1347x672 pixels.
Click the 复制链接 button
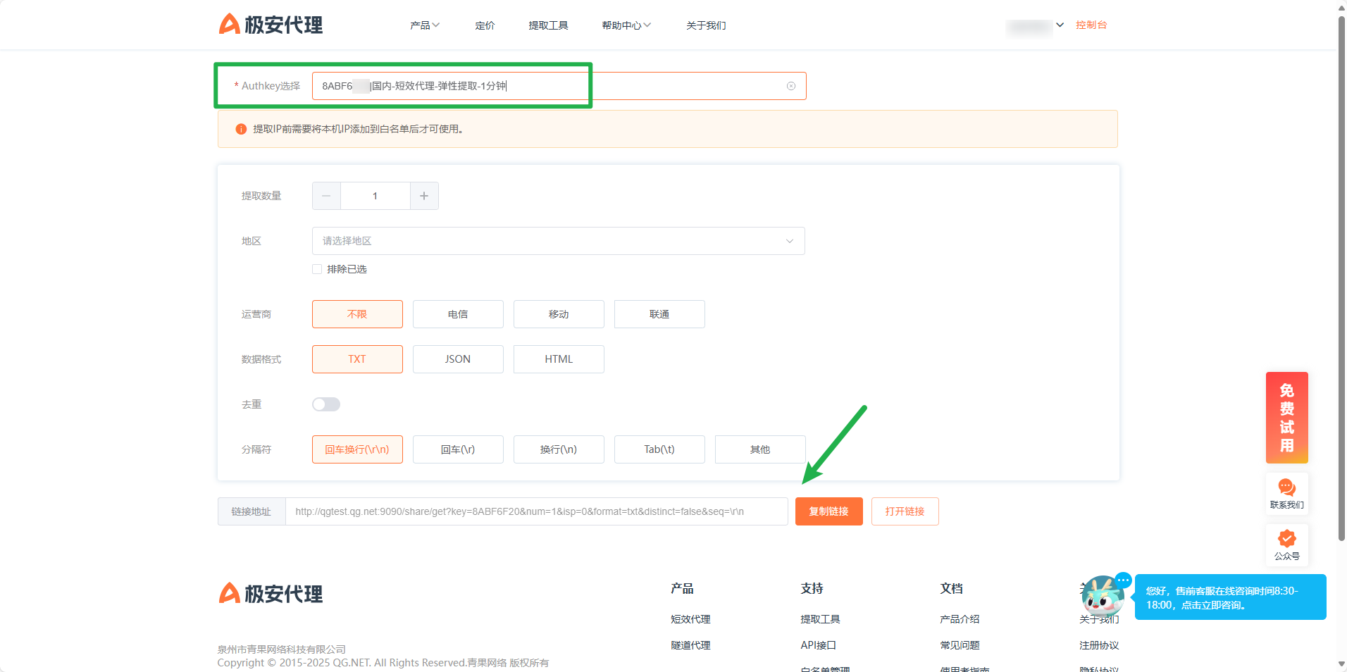[828, 511]
